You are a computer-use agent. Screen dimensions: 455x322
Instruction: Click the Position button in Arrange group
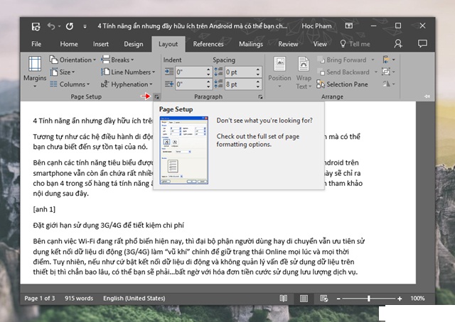[x=279, y=72]
